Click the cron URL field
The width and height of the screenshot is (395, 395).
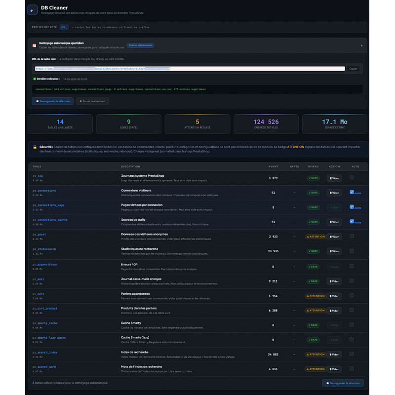pos(190,69)
